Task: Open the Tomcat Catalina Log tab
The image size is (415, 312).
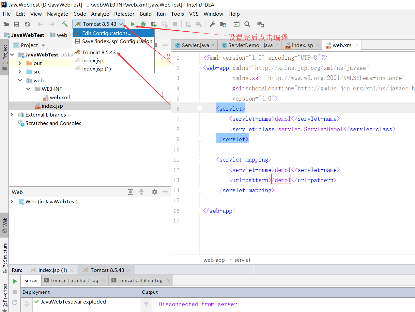Action: [140, 280]
